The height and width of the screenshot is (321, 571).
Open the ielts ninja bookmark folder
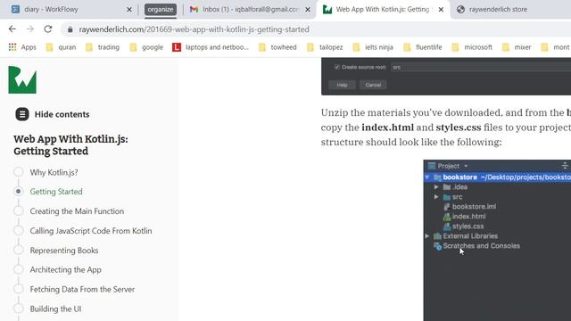coord(373,47)
